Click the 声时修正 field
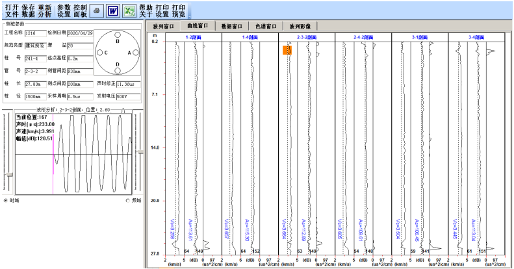The height and width of the screenshot is (269, 514). coord(128,84)
